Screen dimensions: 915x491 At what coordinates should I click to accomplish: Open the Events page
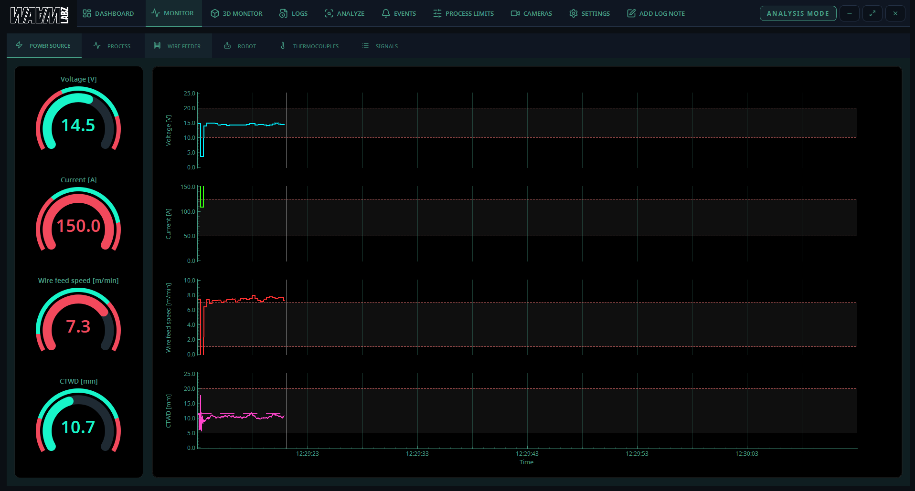(x=399, y=13)
